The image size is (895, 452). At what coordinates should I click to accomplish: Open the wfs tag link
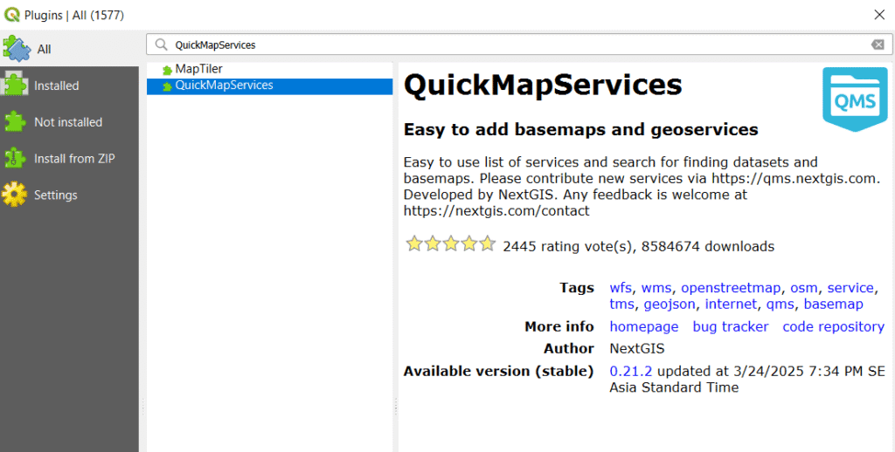621,288
